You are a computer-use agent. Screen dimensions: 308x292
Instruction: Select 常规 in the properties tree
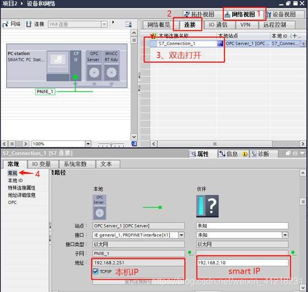(12, 173)
